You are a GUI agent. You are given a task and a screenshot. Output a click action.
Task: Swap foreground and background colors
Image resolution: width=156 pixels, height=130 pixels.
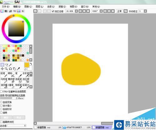coord(31,64)
